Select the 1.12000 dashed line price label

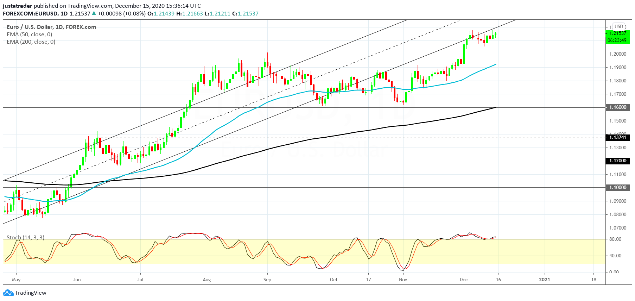click(618, 161)
